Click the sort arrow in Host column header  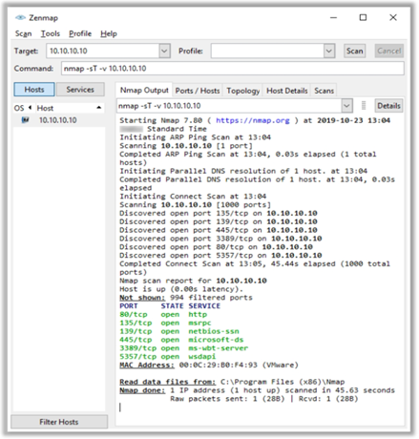[x=99, y=108]
